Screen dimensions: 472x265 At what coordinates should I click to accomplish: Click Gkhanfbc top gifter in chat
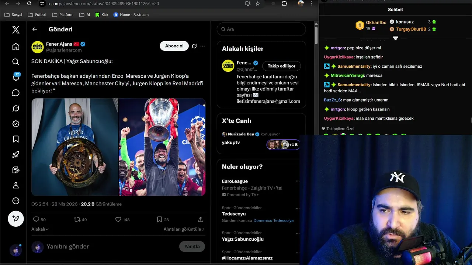click(376, 22)
